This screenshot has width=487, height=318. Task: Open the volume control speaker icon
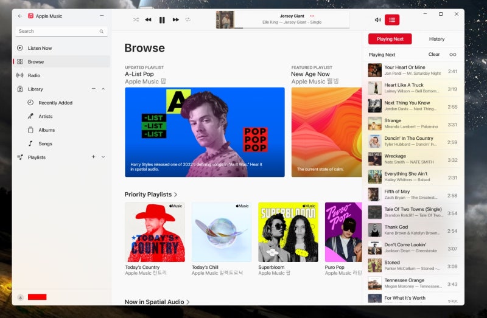coord(377,20)
